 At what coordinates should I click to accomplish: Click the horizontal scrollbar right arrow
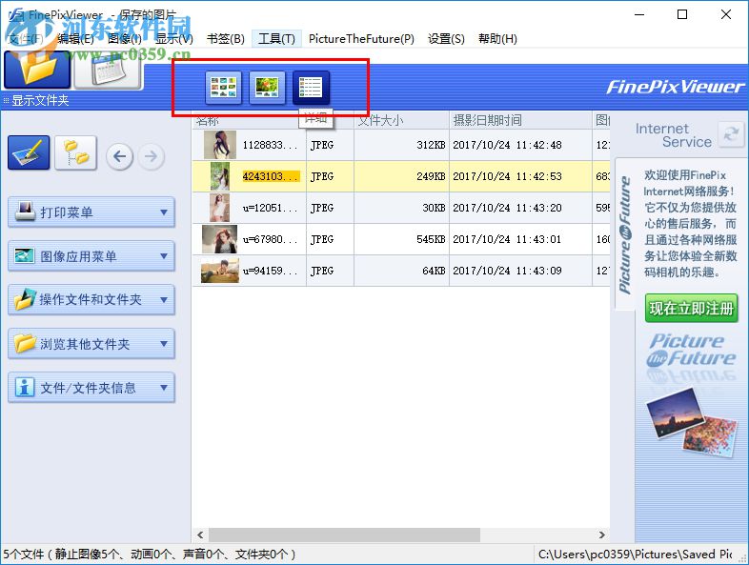click(x=602, y=535)
